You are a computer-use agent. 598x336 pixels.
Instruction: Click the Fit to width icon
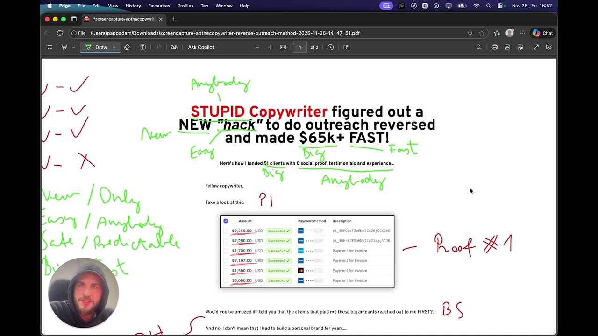(x=283, y=47)
